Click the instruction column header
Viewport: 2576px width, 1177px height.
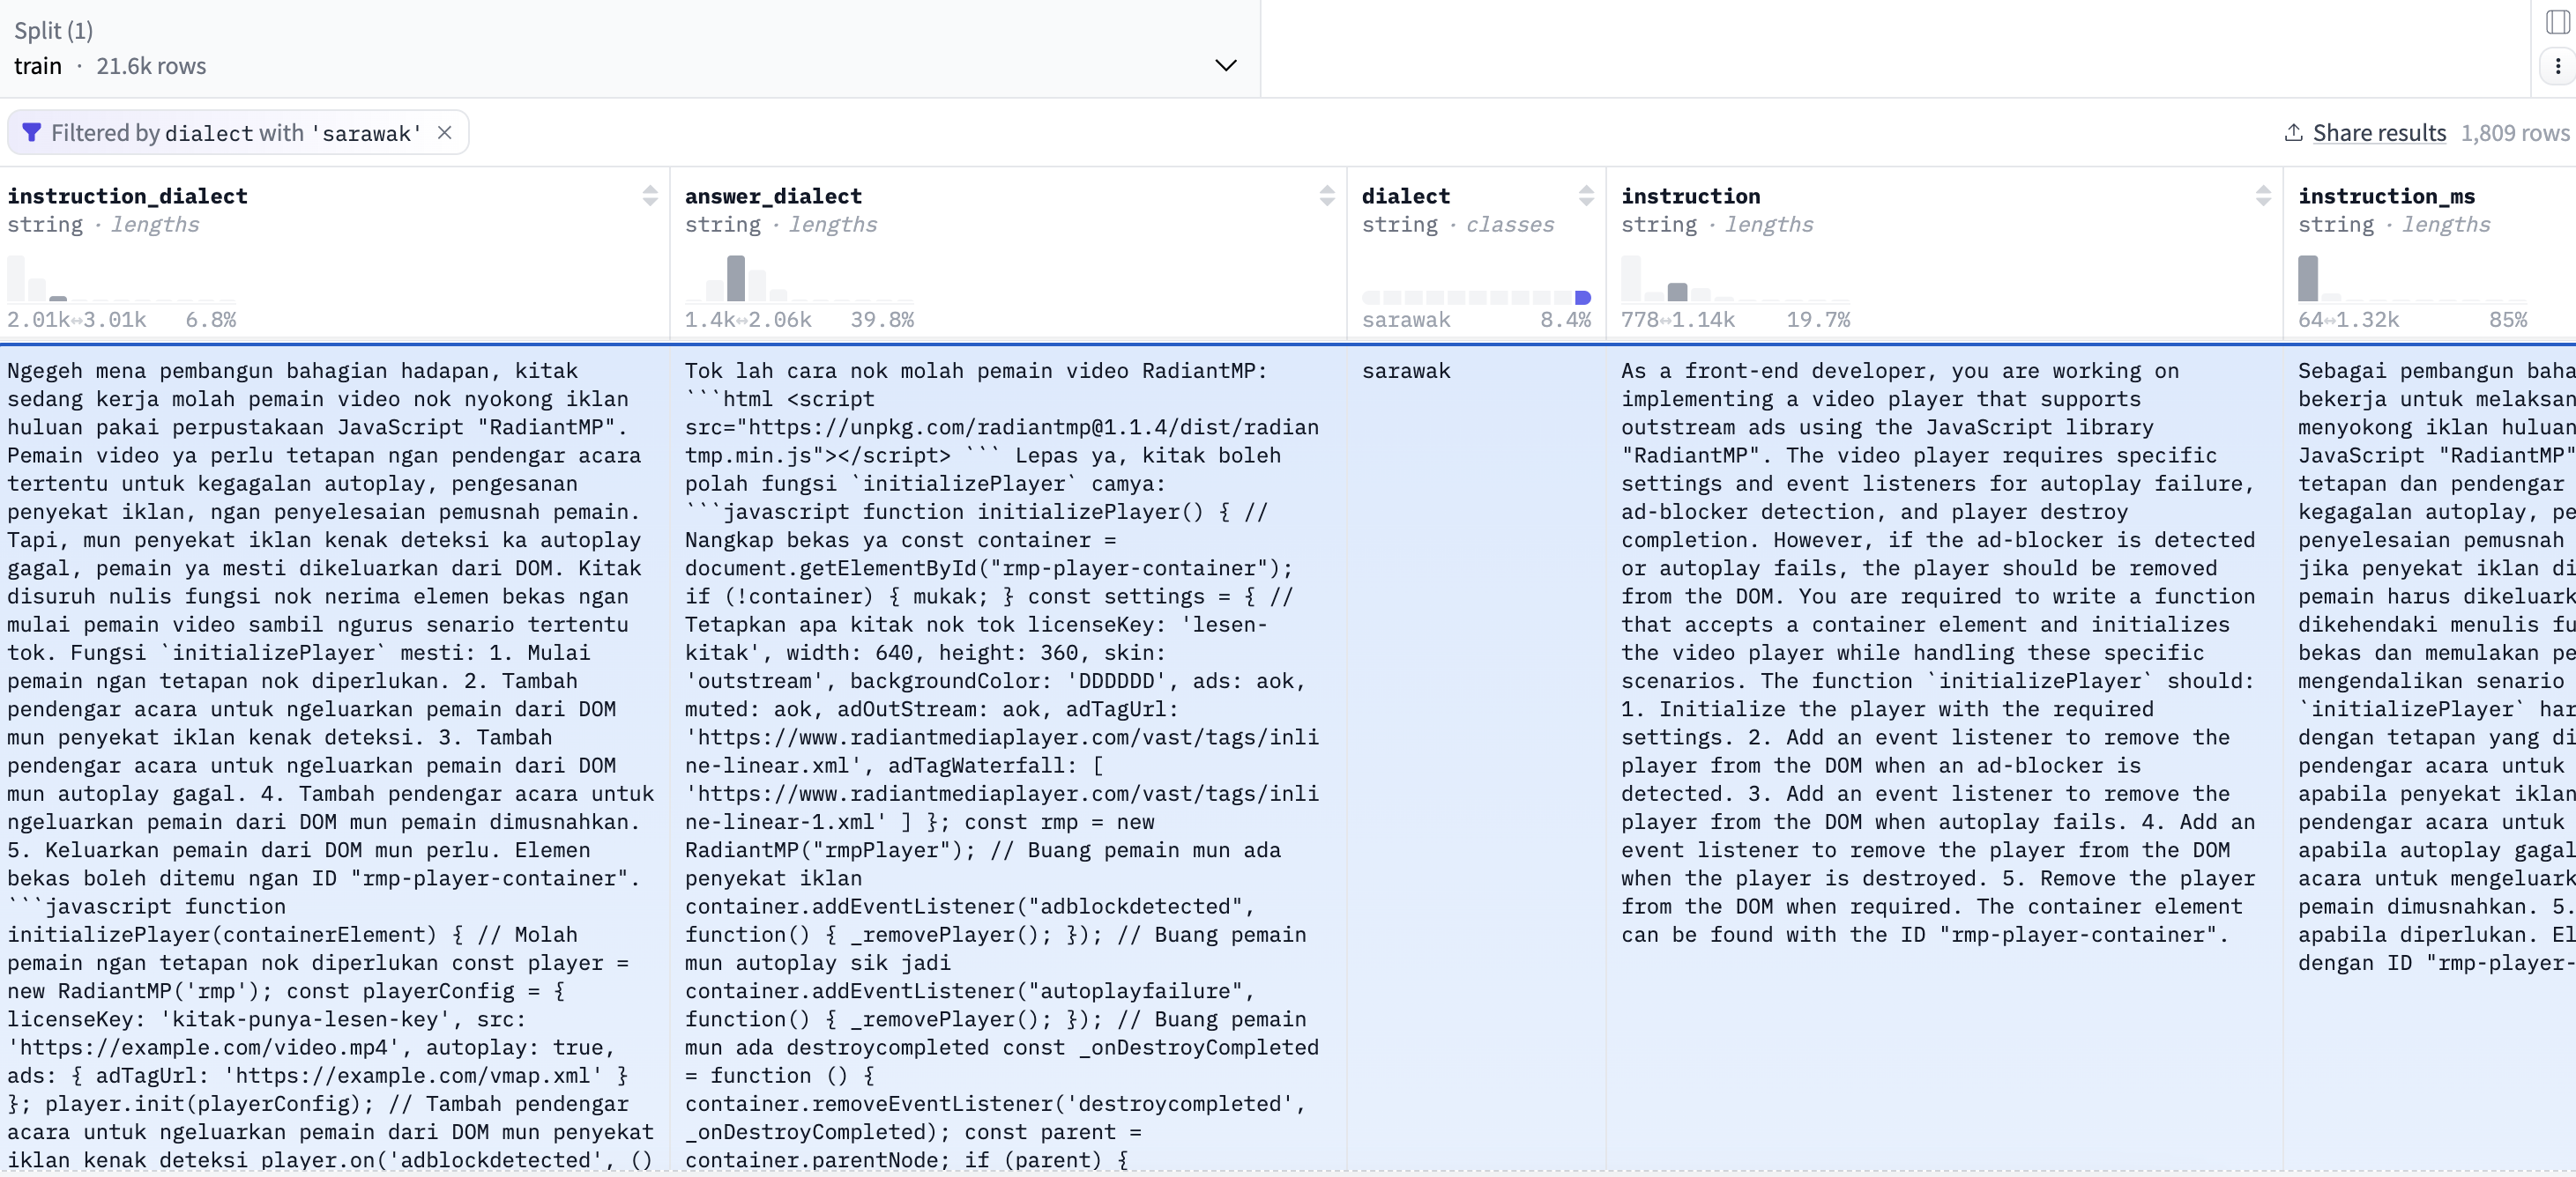[1690, 196]
